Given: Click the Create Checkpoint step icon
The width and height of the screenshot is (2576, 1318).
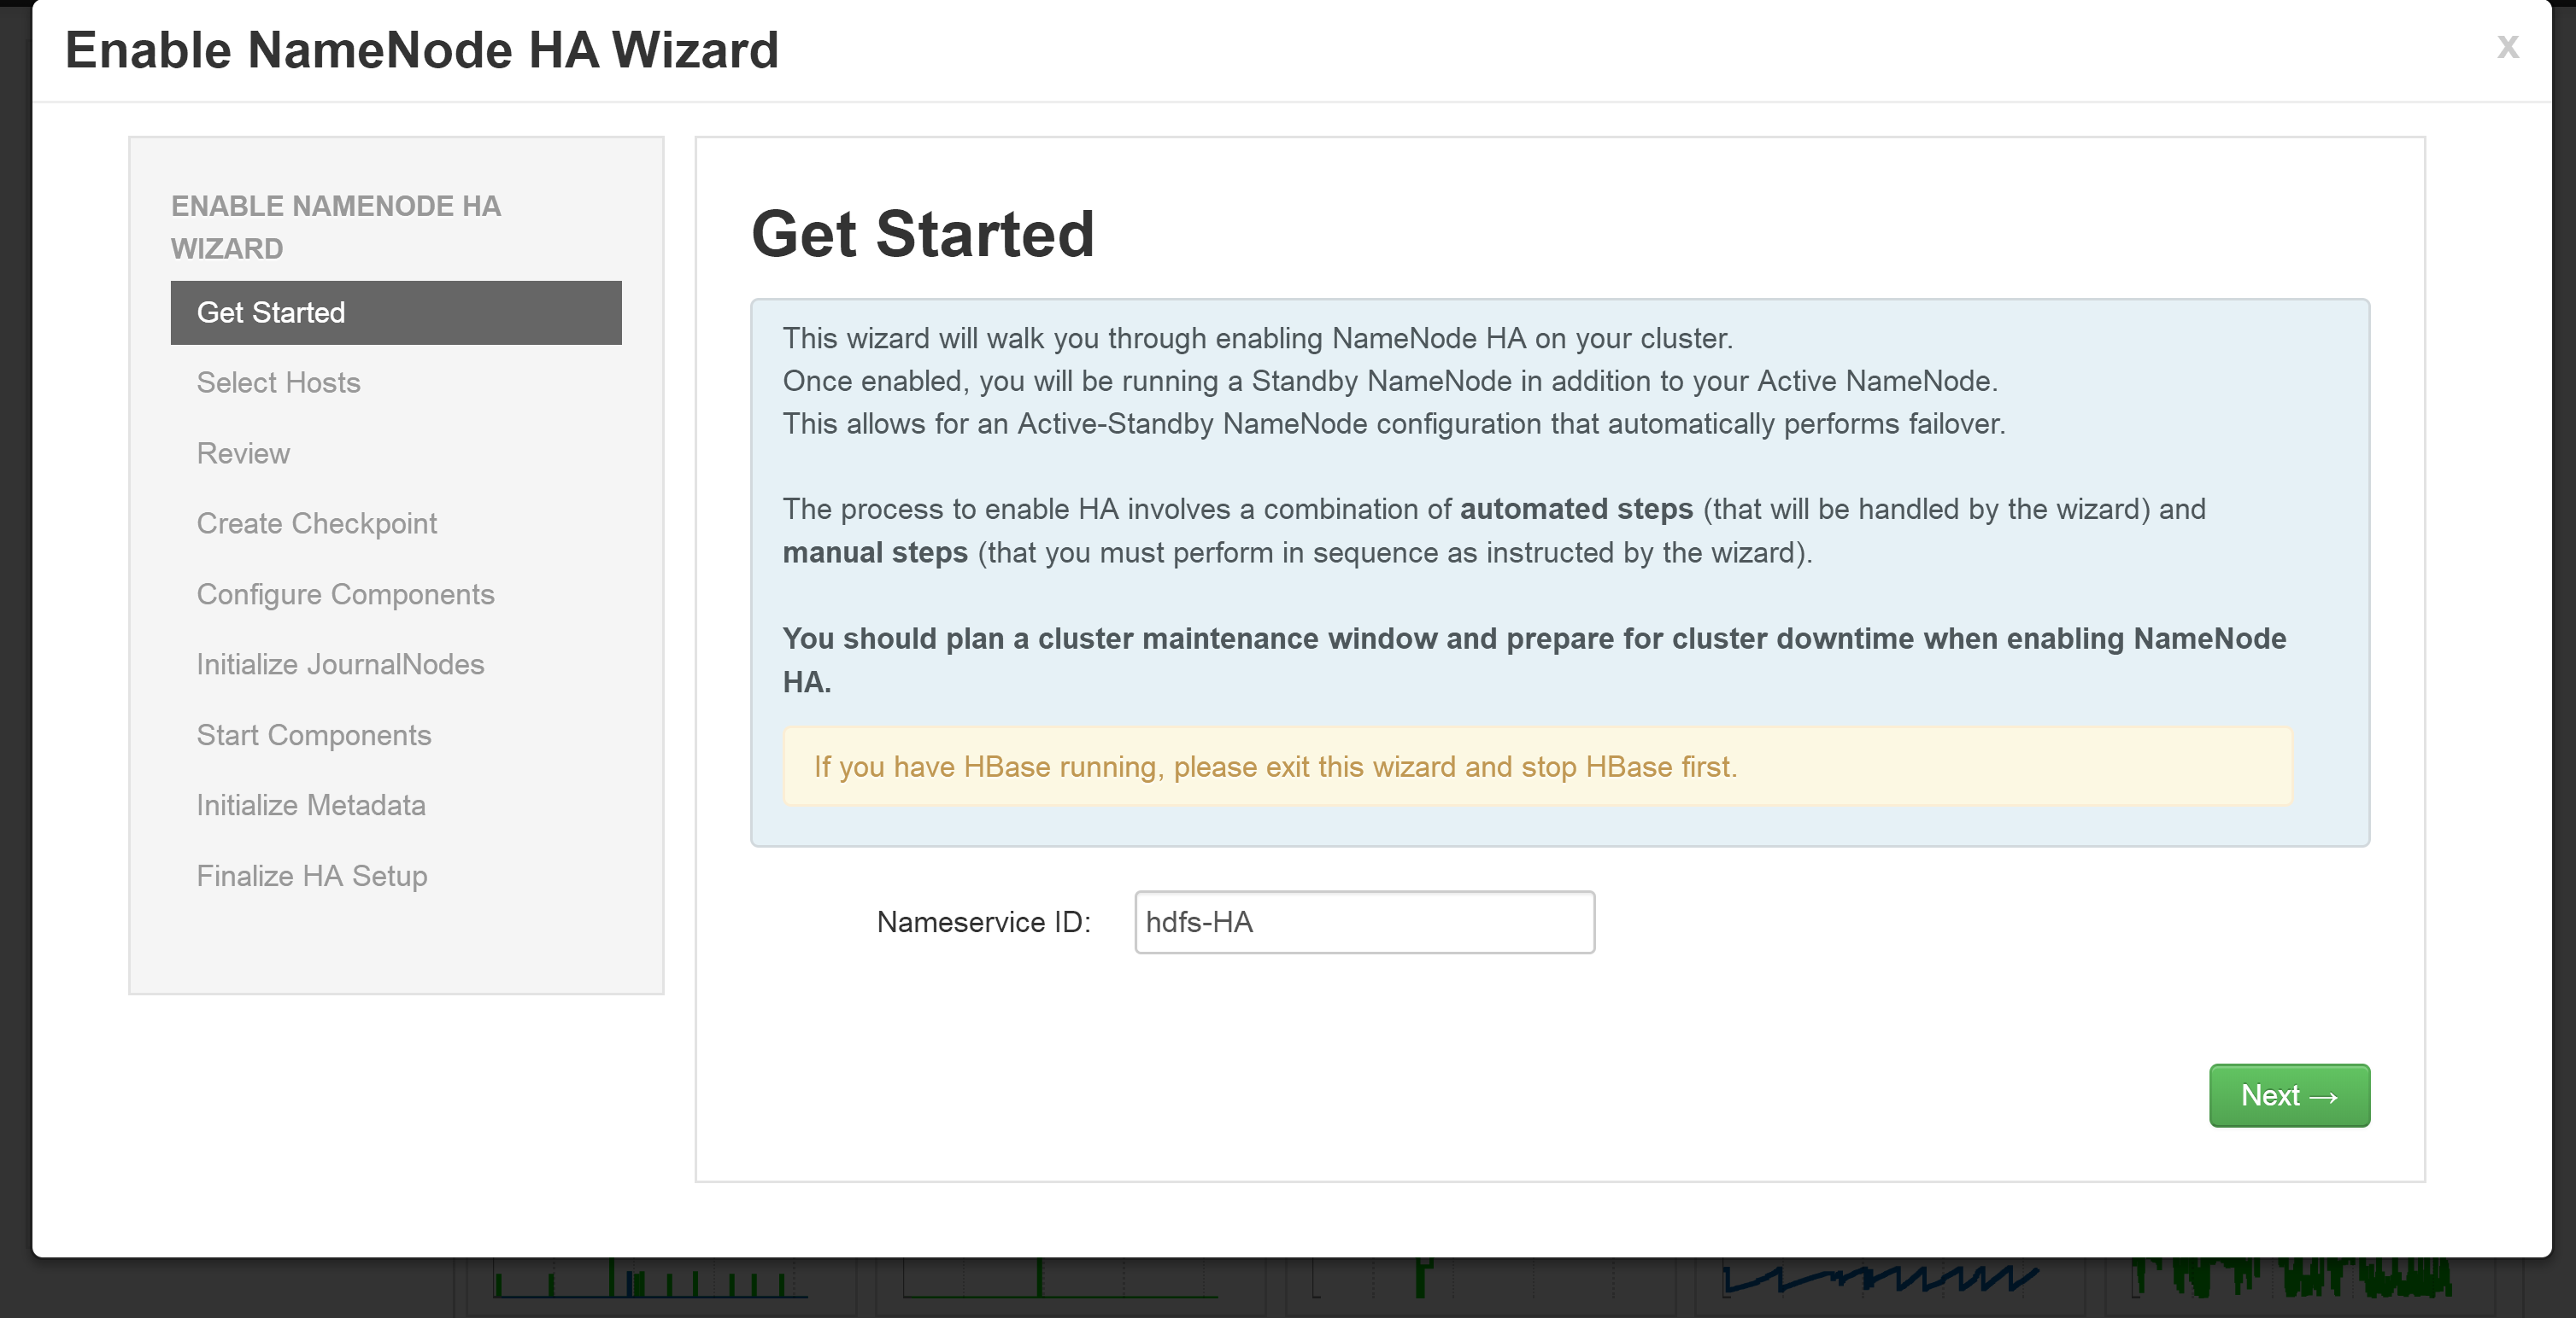Looking at the screenshot, I should 316,522.
